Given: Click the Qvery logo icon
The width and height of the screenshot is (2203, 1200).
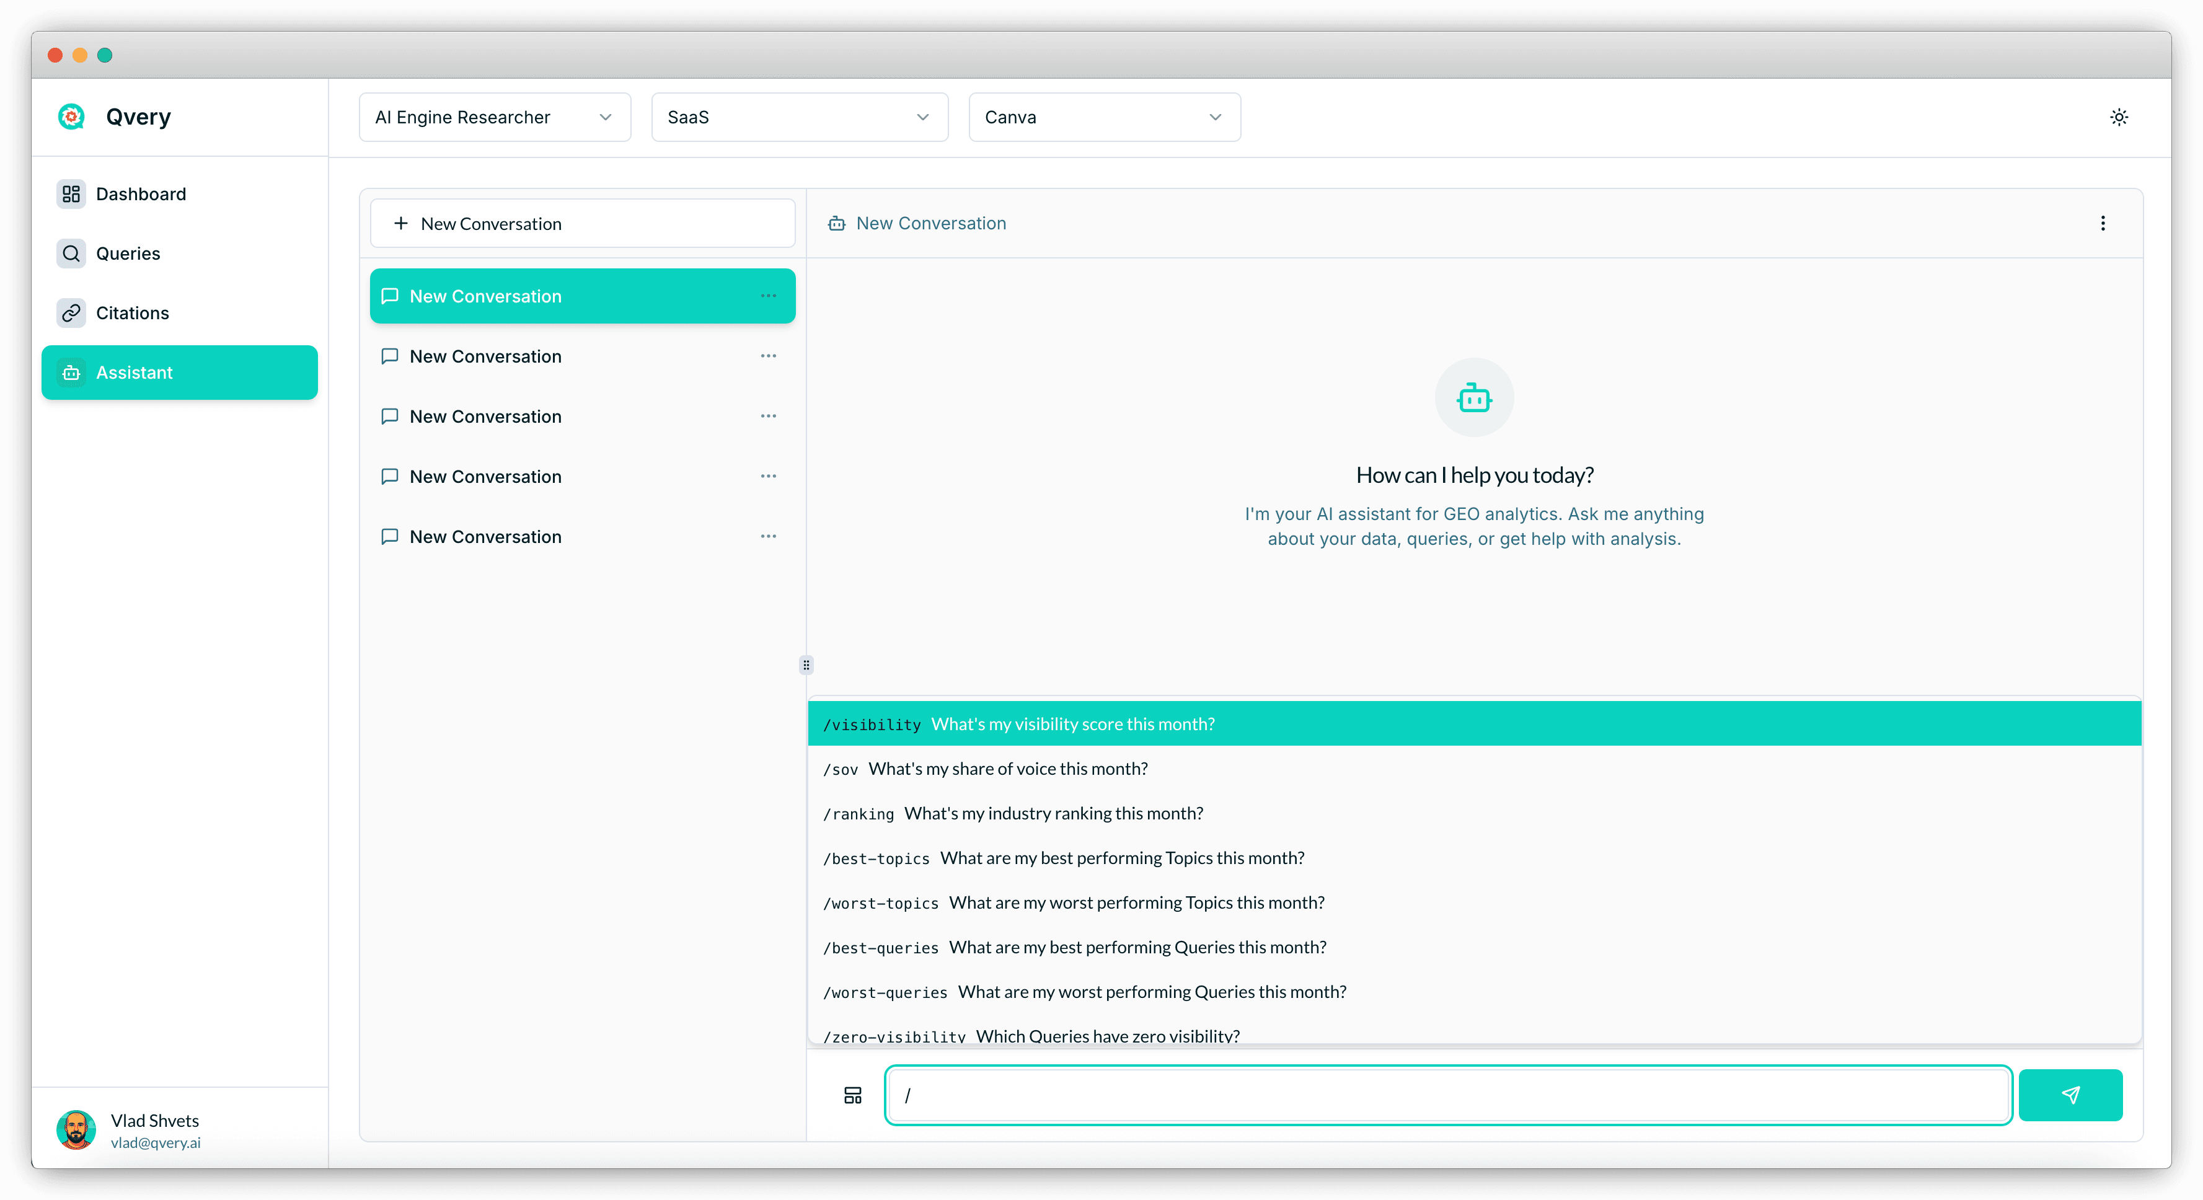Looking at the screenshot, I should pyautogui.click(x=71, y=117).
